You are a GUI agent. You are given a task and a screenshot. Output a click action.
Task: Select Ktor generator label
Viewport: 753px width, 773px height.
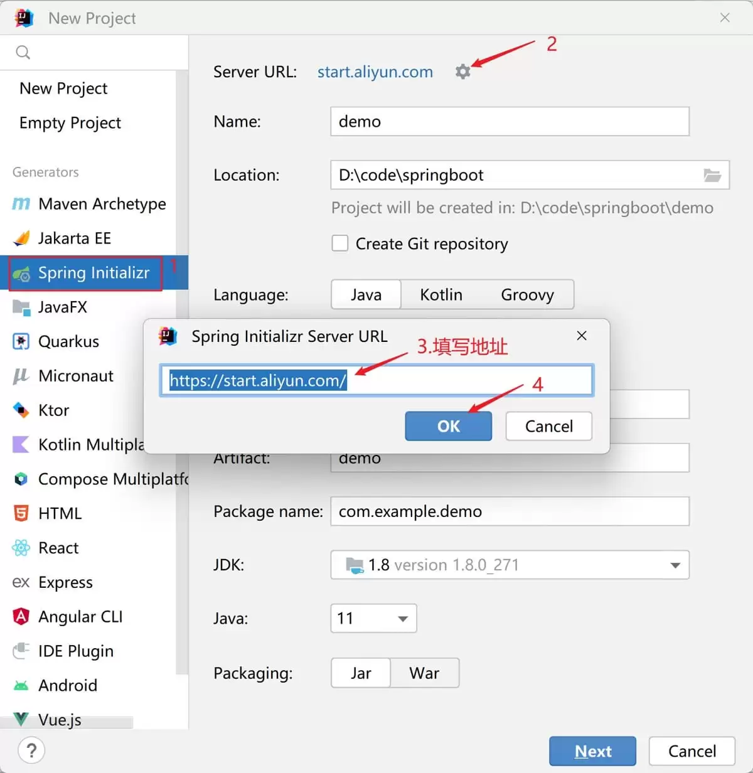tap(54, 410)
